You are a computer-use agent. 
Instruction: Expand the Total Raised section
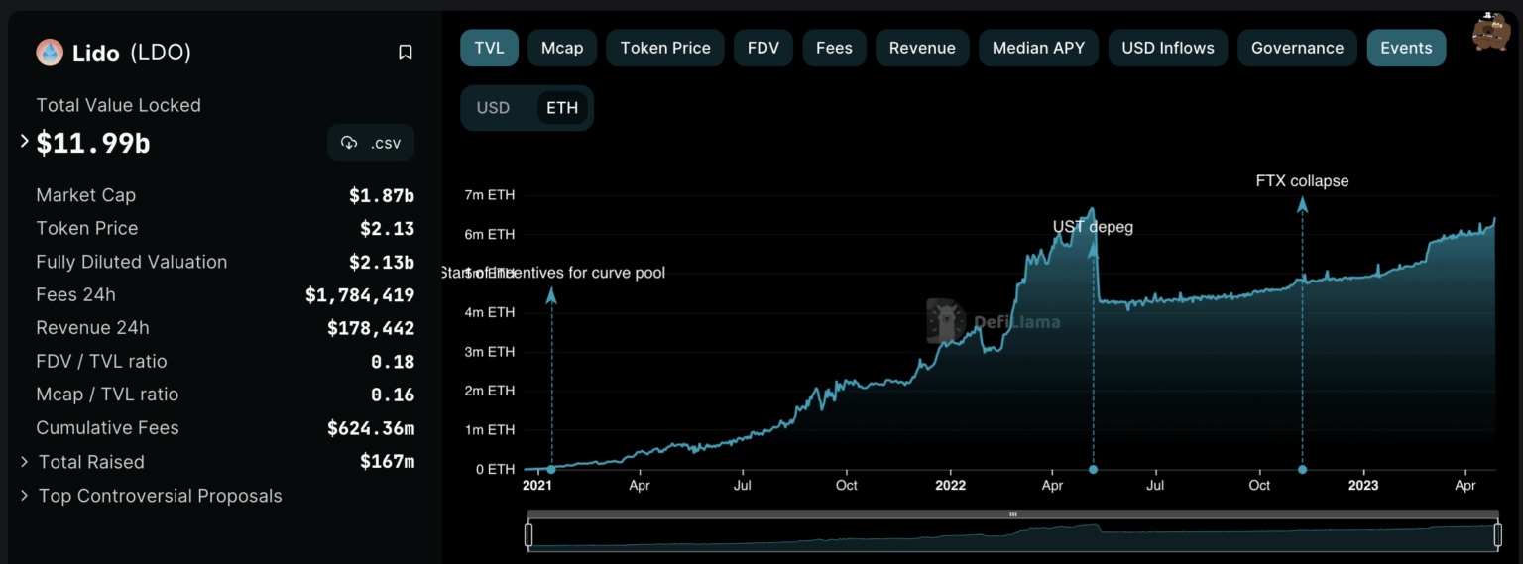[25, 462]
